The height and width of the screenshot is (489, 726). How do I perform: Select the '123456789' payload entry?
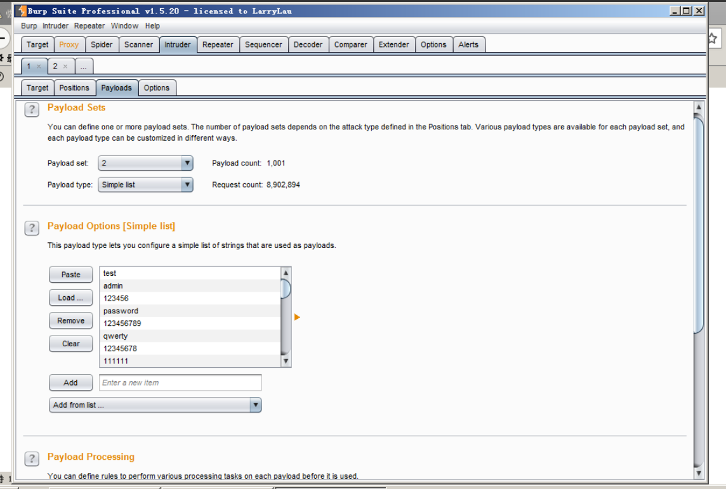coord(190,323)
